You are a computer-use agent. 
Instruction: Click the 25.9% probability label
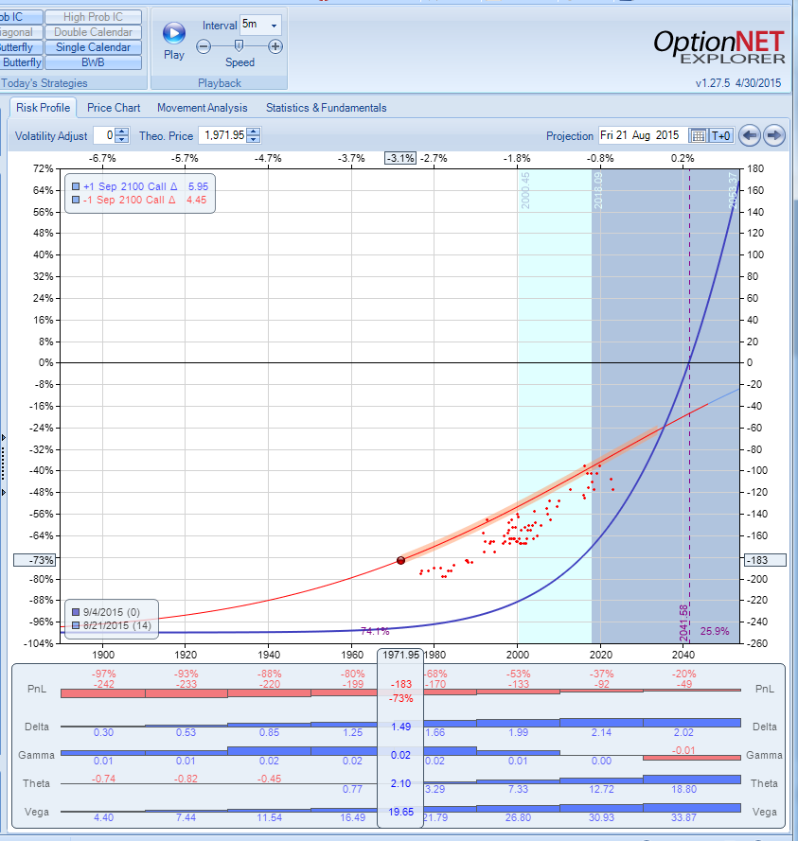pyautogui.click(x=715, y=631)
